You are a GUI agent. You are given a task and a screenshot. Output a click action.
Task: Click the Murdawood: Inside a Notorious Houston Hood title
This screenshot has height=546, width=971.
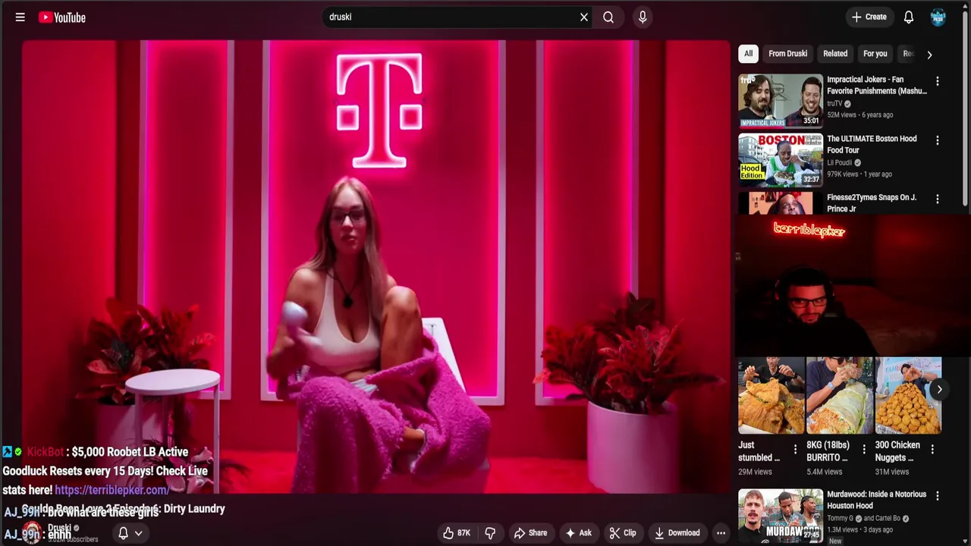[876, 500]
